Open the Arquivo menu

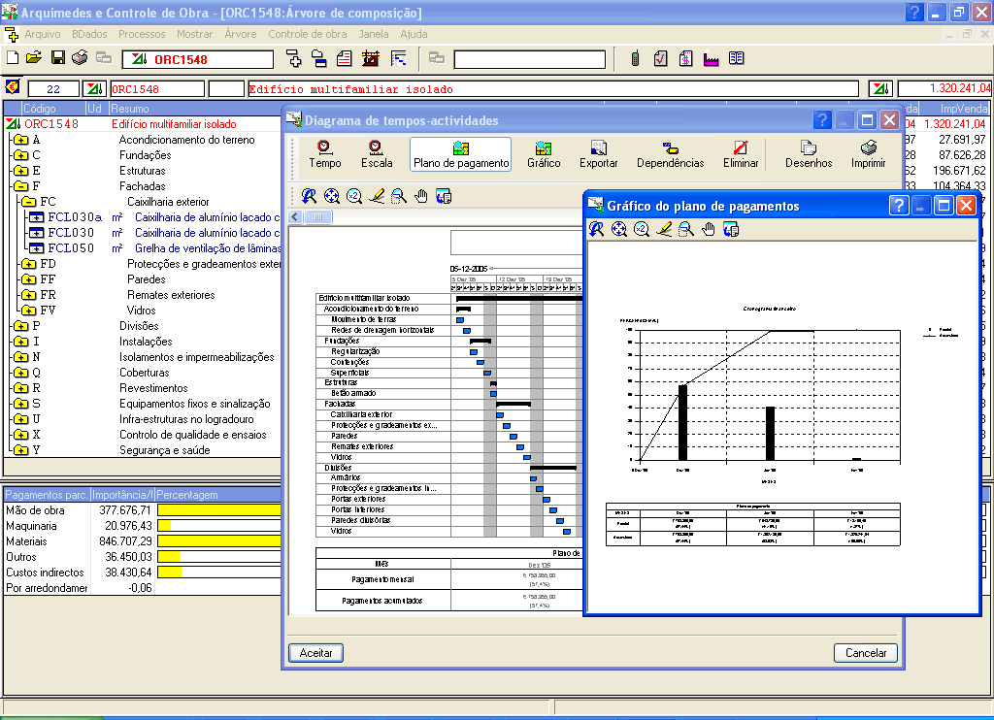42,34
